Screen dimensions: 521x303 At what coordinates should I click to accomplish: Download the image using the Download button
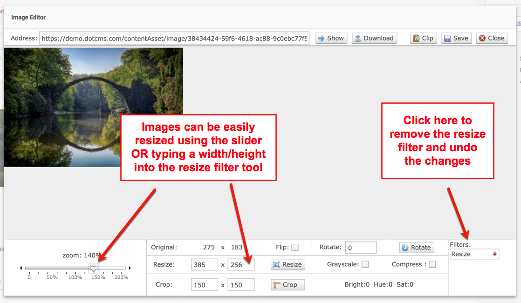374,38
